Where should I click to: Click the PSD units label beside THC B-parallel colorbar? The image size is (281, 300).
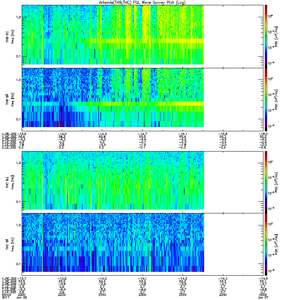pyautogui.click(x=277, y=244)
